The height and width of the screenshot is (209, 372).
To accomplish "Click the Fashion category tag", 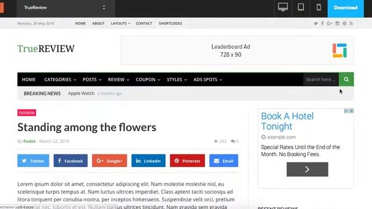I will [x=27, y=113].
